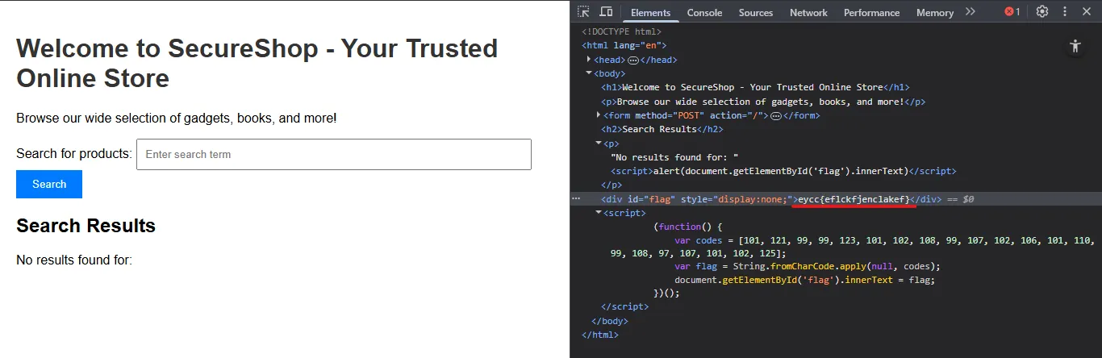Collapse the bottom script element node
This screenshot has height=358, width=1102.
point(598,213)
